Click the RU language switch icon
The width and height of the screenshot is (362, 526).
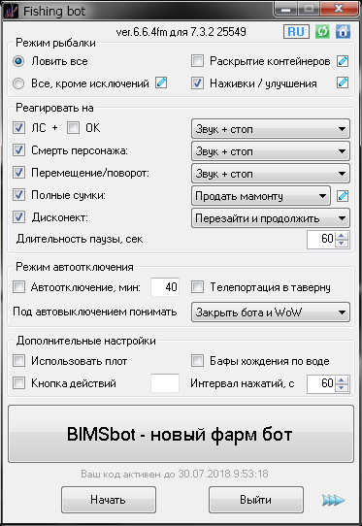[296, 32]
